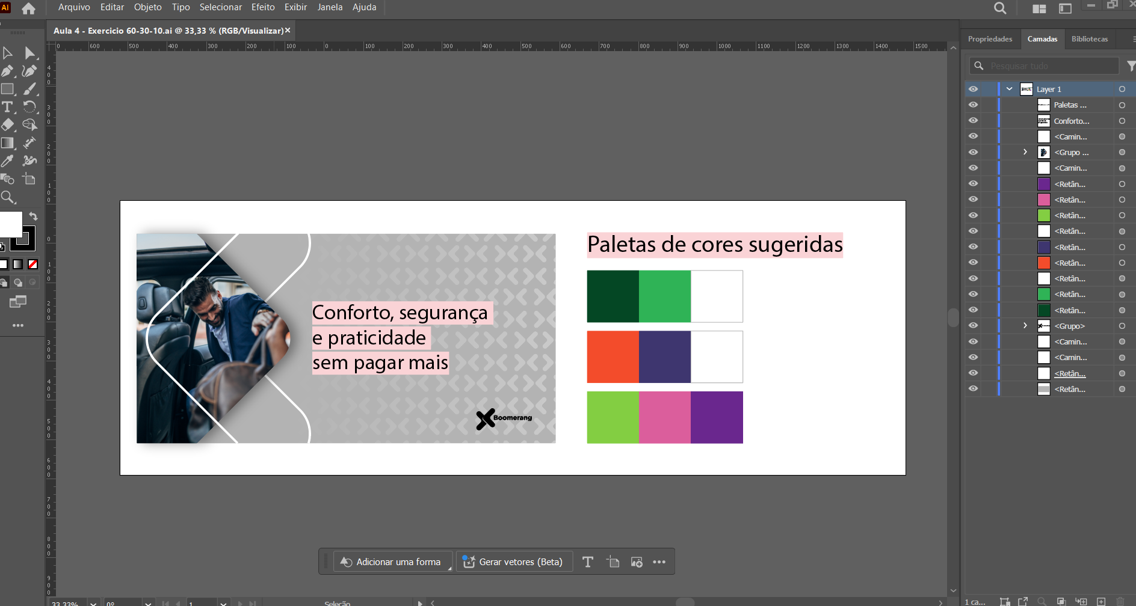Swap fill and stroke colors
This screenshot has height=606, width=1136.
coord(34,216)
